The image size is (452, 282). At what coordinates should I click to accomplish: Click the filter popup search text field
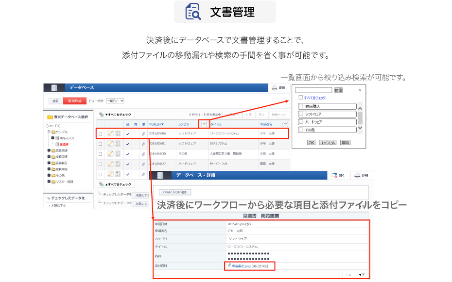[x=313, y=90]
